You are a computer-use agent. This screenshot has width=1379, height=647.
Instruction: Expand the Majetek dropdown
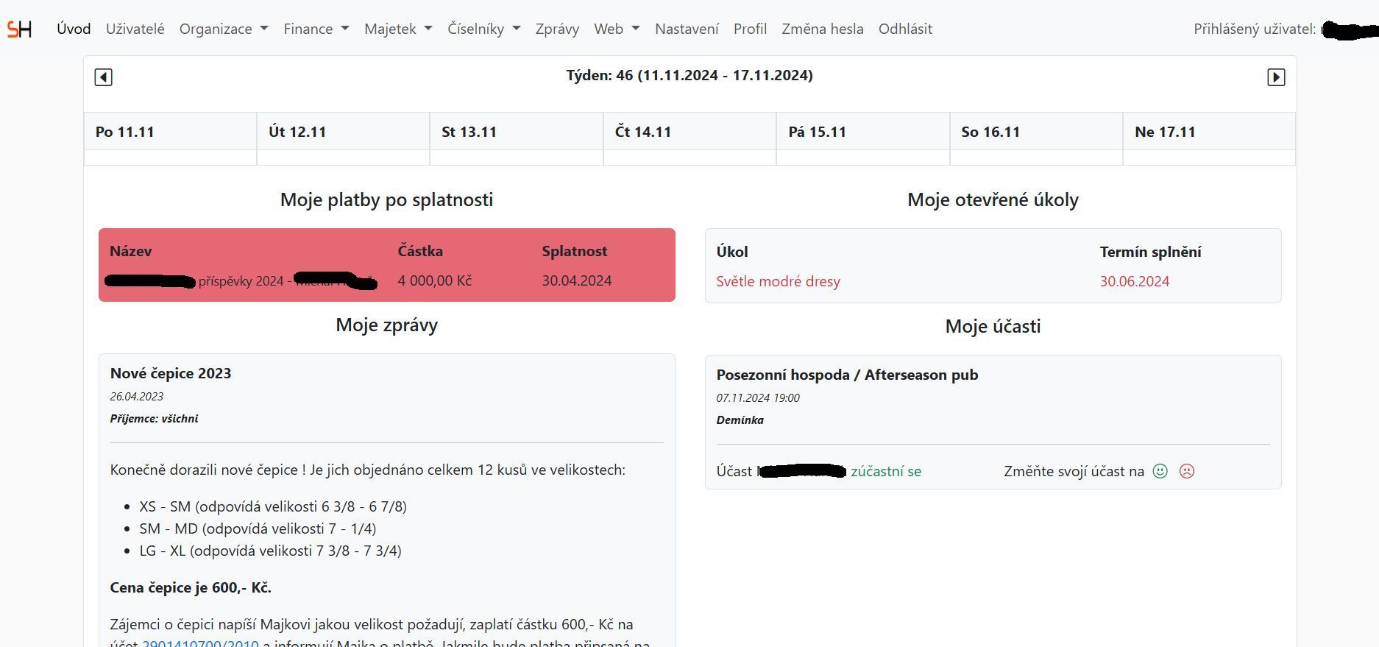[x=397, y=29]
